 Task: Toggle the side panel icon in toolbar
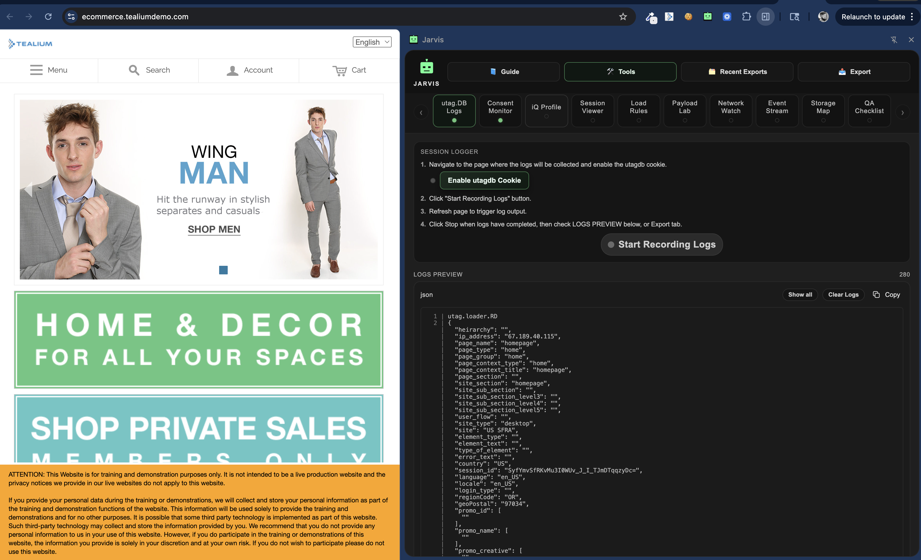coord(765,16)
